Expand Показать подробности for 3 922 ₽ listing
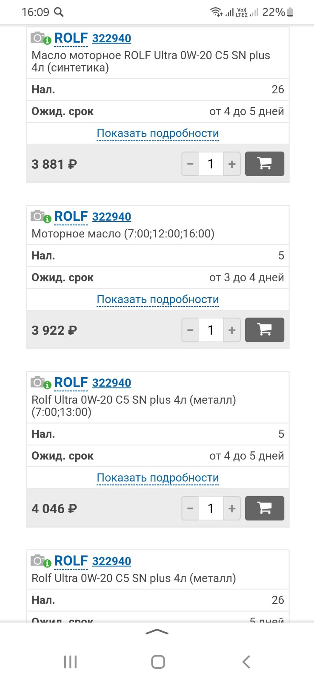 (158, 300)
